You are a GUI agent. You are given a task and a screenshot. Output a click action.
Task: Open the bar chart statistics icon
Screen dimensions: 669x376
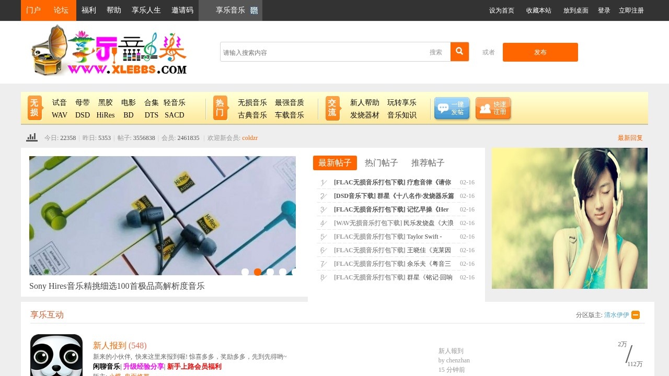pos(32,137)
